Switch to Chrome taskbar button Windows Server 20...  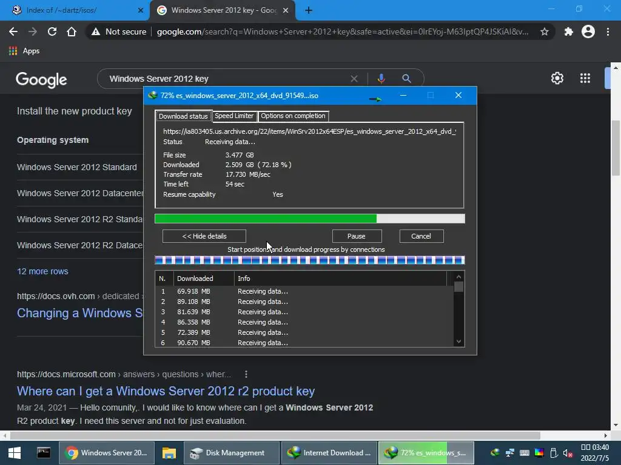tap(107, 453)
